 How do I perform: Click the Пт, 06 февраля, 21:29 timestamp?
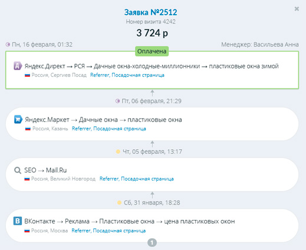[152, 101]
